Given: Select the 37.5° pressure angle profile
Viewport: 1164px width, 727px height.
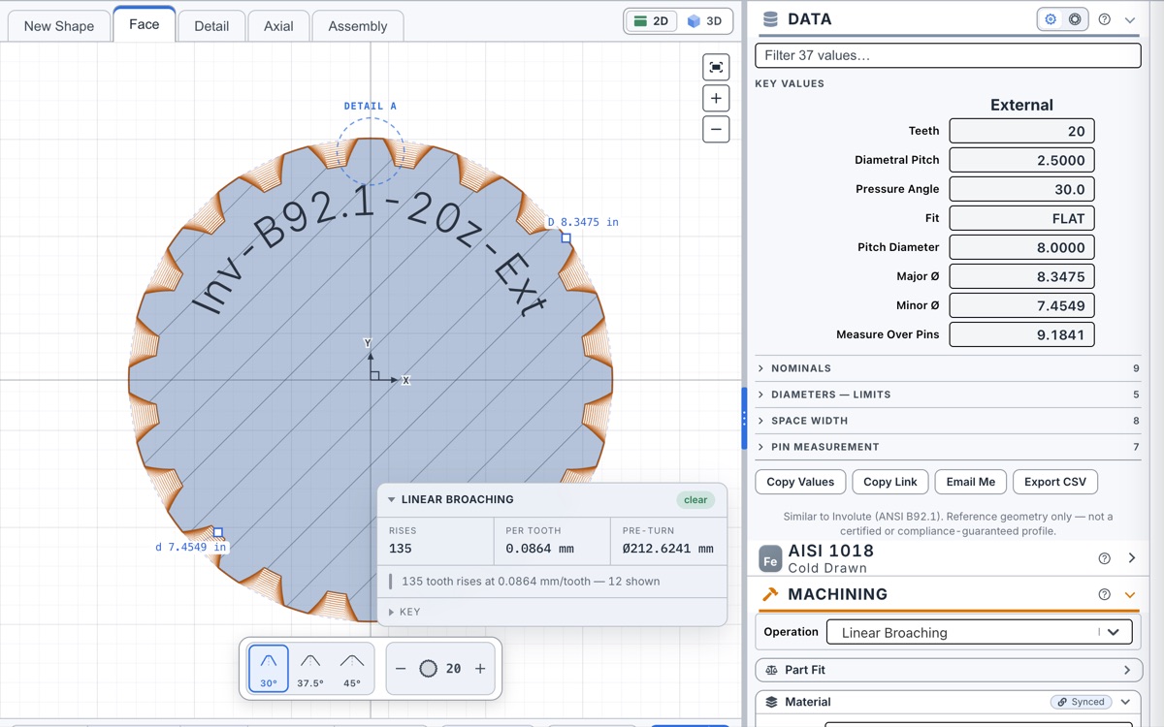Looking at the screenshot, I should tap(310, 668).
